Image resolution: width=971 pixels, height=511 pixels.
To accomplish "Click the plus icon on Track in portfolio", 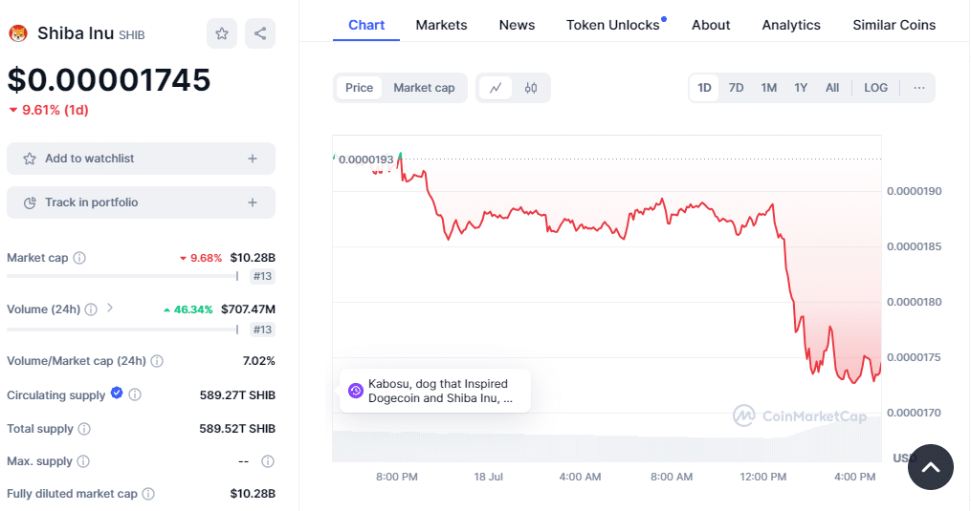I will [x=253, y=202].
